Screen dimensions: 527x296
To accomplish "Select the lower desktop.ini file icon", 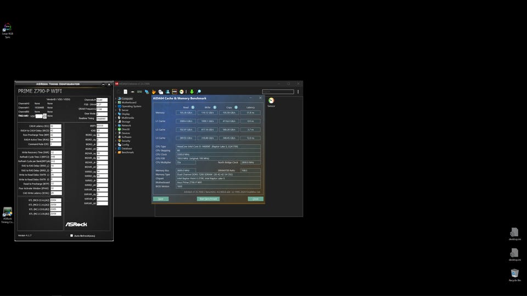I will [514, 254].
